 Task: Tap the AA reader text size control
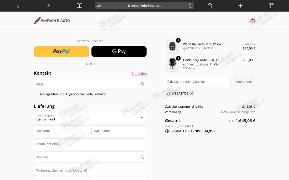[99, 6]
